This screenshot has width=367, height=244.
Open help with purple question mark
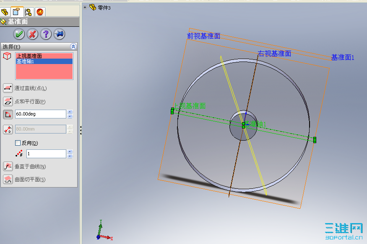coord(46,34)
